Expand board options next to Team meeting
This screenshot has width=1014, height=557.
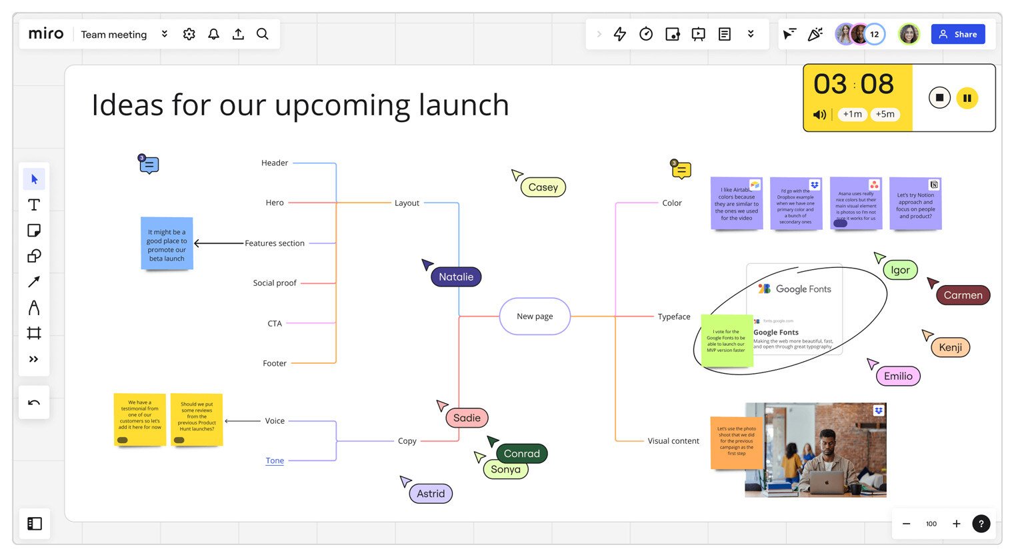click(165, 34)
